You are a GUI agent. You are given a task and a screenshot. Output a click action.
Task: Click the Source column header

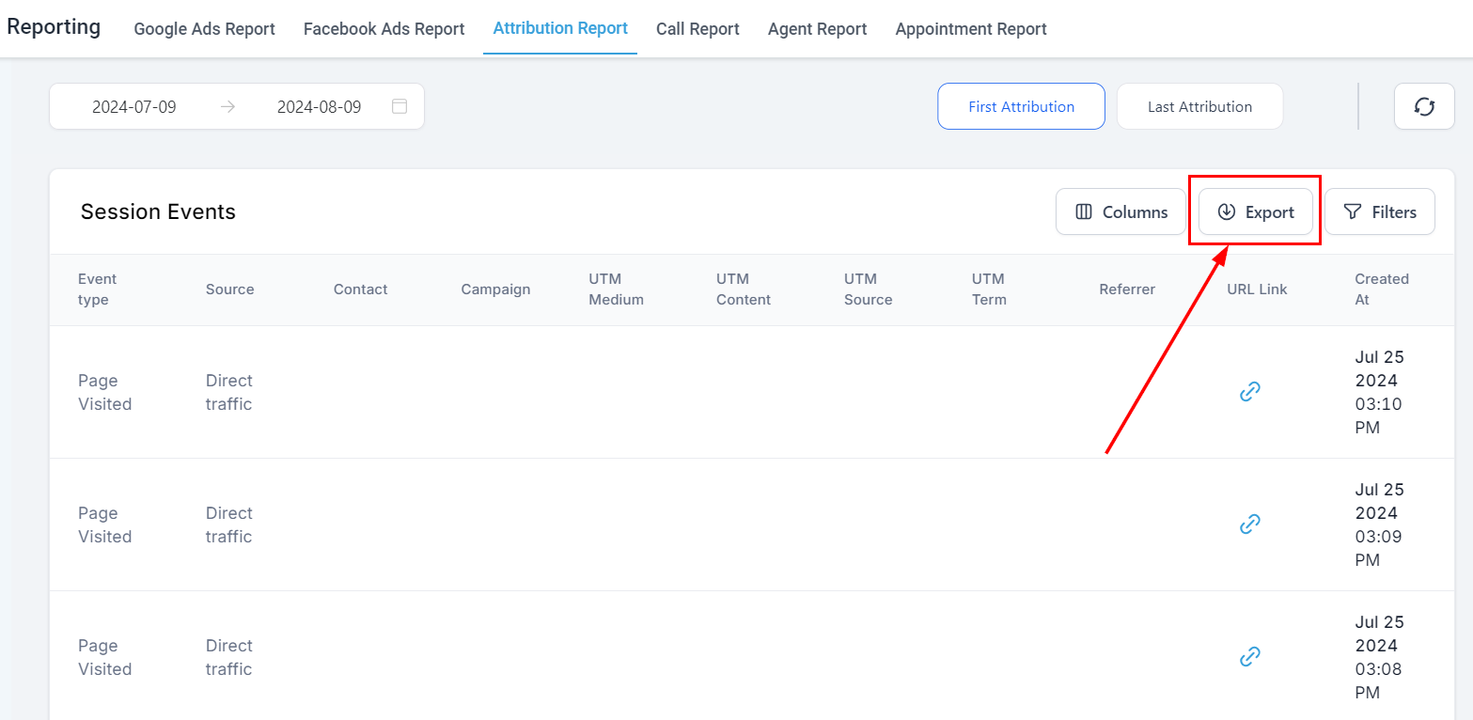pos(230,290)
